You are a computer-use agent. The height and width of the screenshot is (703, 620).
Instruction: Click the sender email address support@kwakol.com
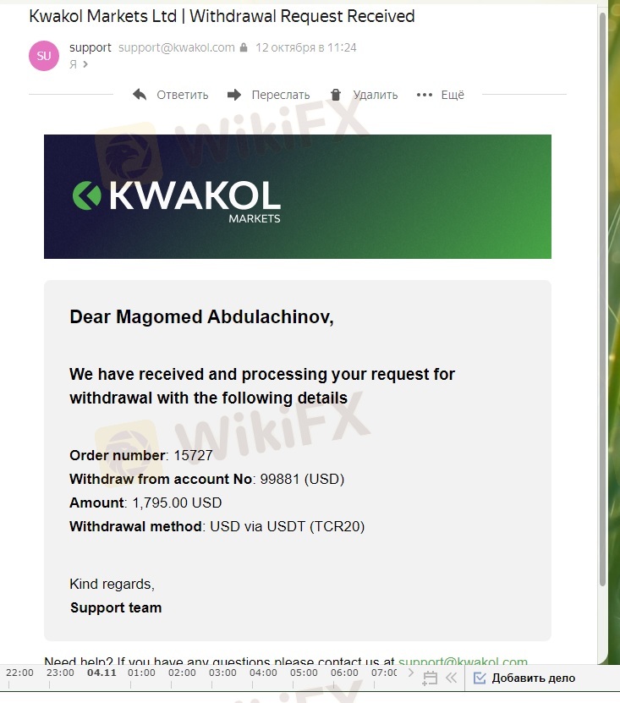click(177, 47)
